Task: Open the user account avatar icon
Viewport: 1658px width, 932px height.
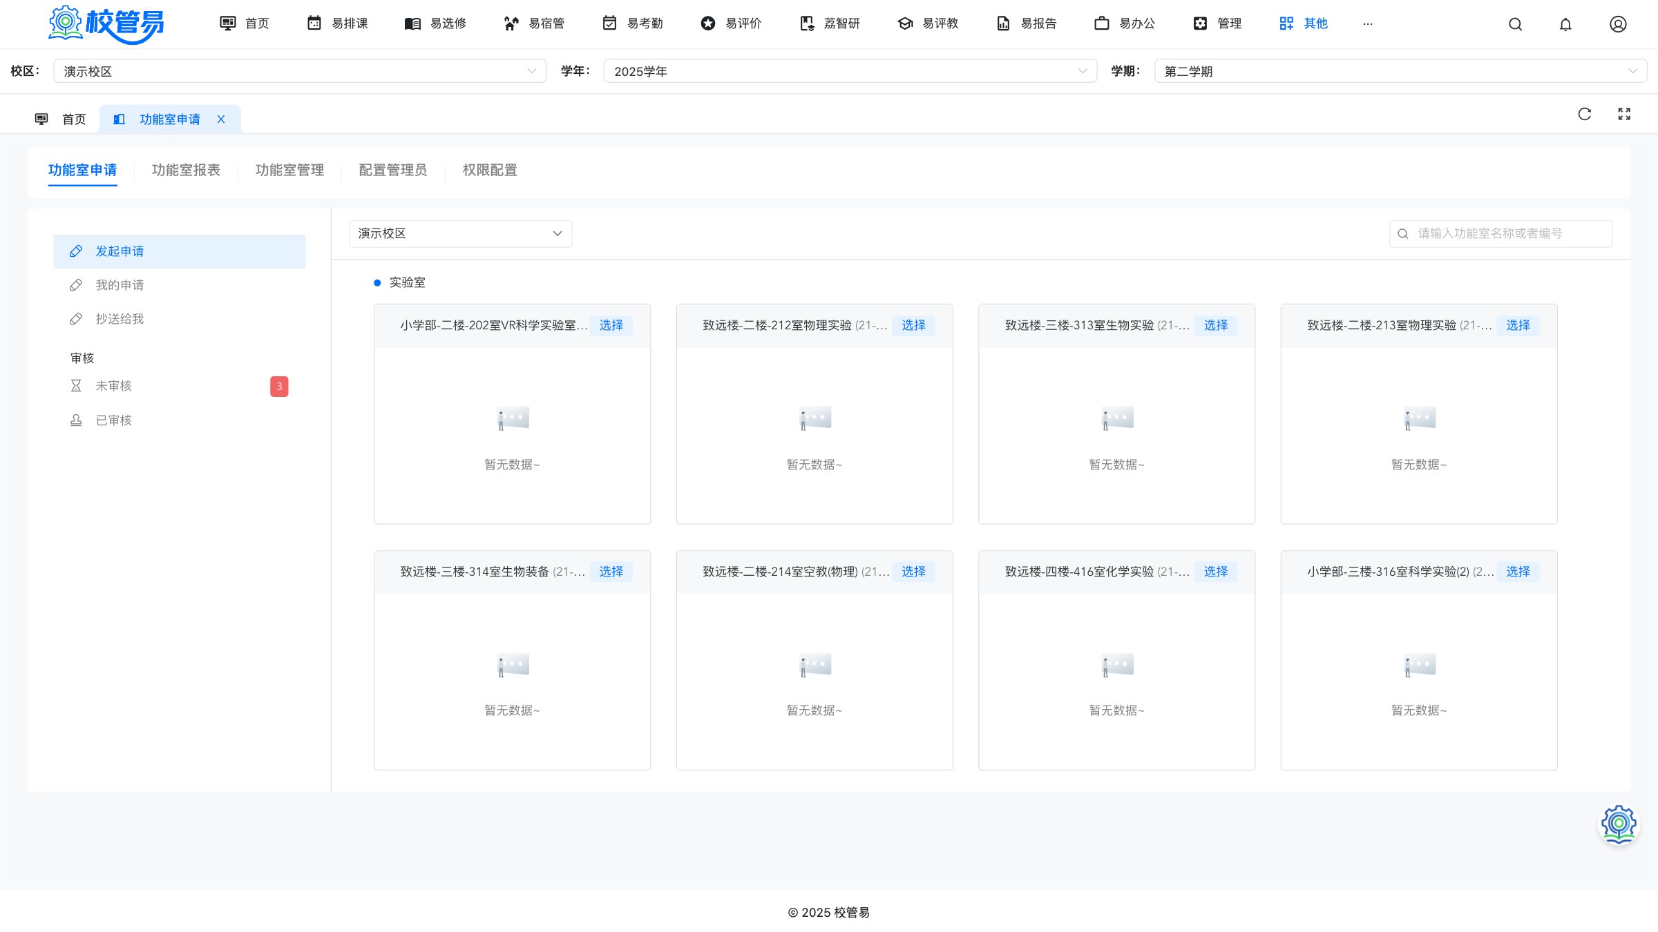Action: point(1618,24)
